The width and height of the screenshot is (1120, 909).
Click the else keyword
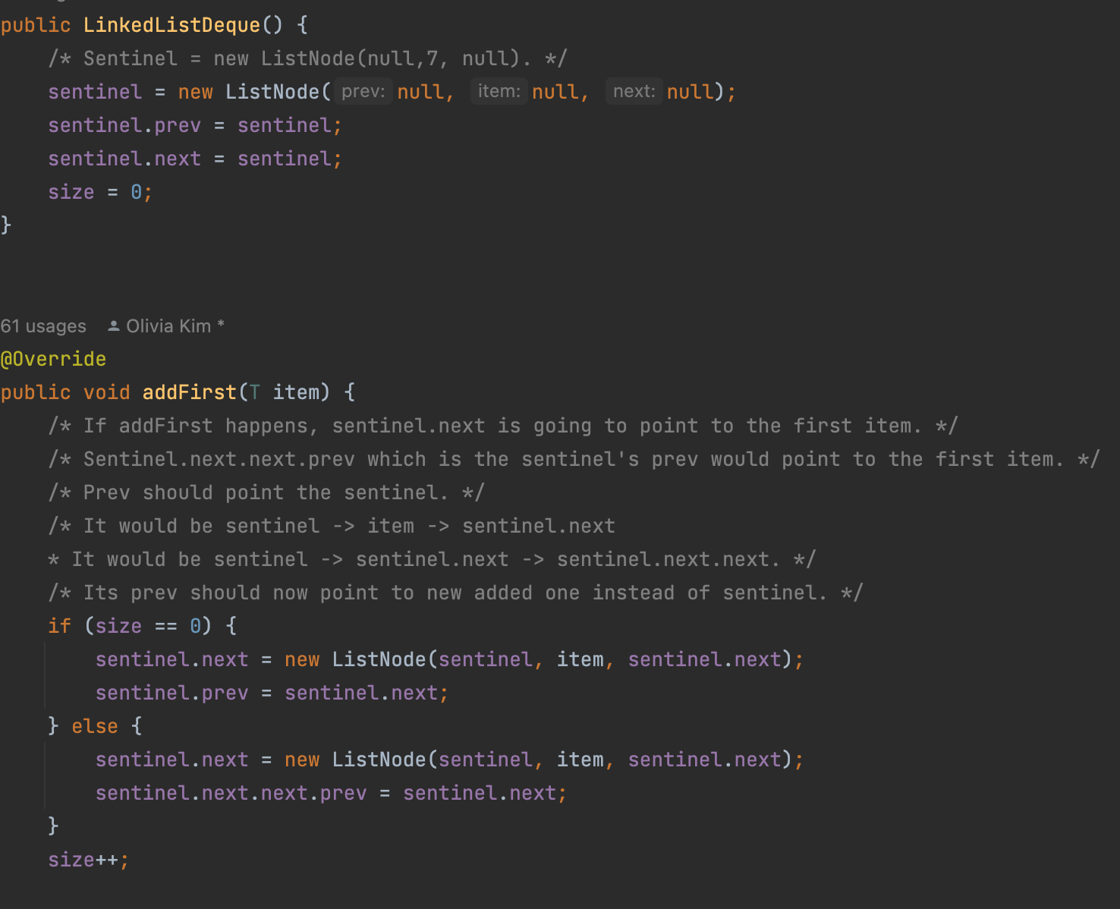(95, 726)
